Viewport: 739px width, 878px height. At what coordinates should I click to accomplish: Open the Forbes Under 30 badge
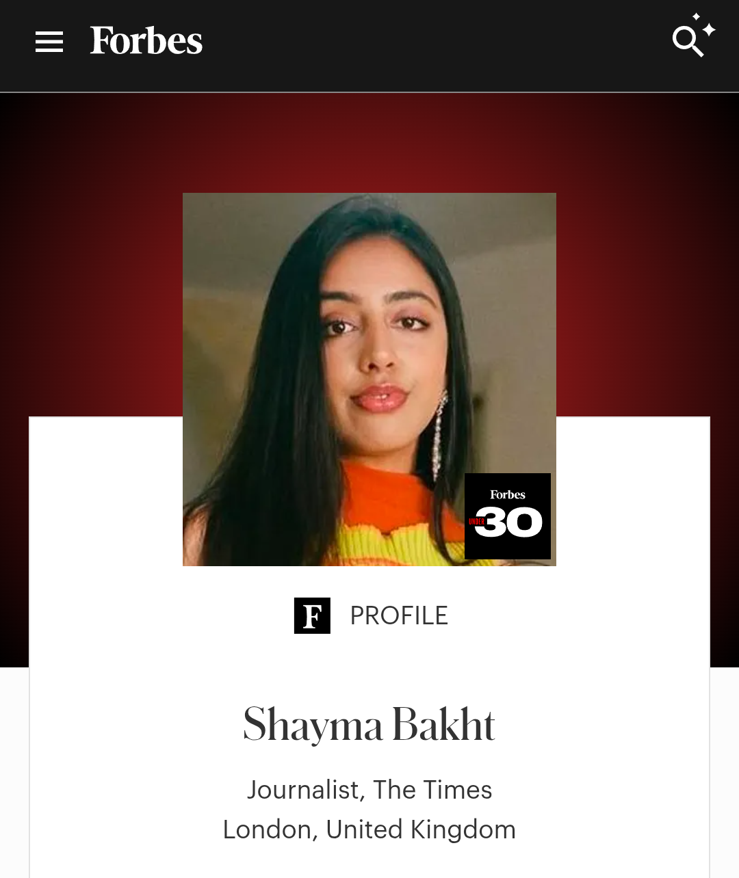tap(508, 516)
